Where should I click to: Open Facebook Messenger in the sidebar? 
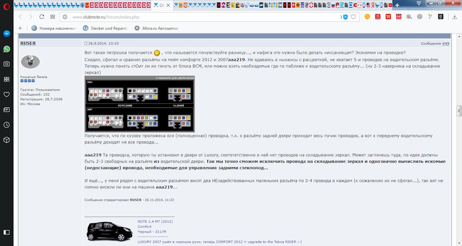(6, 34)
